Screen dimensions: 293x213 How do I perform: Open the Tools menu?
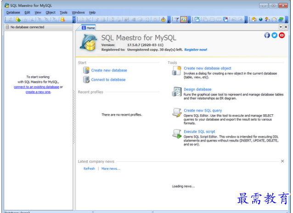coord(63,12)
